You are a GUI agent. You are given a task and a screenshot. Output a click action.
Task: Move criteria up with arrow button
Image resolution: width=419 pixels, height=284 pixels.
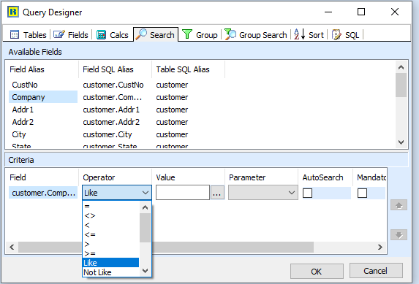tap(399, 205)
